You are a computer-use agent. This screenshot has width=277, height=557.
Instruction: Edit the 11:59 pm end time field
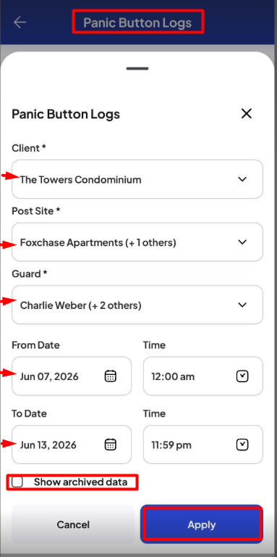click(203, 445)
